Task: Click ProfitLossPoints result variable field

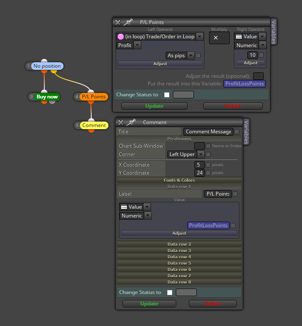Action: tap(245, 84)
